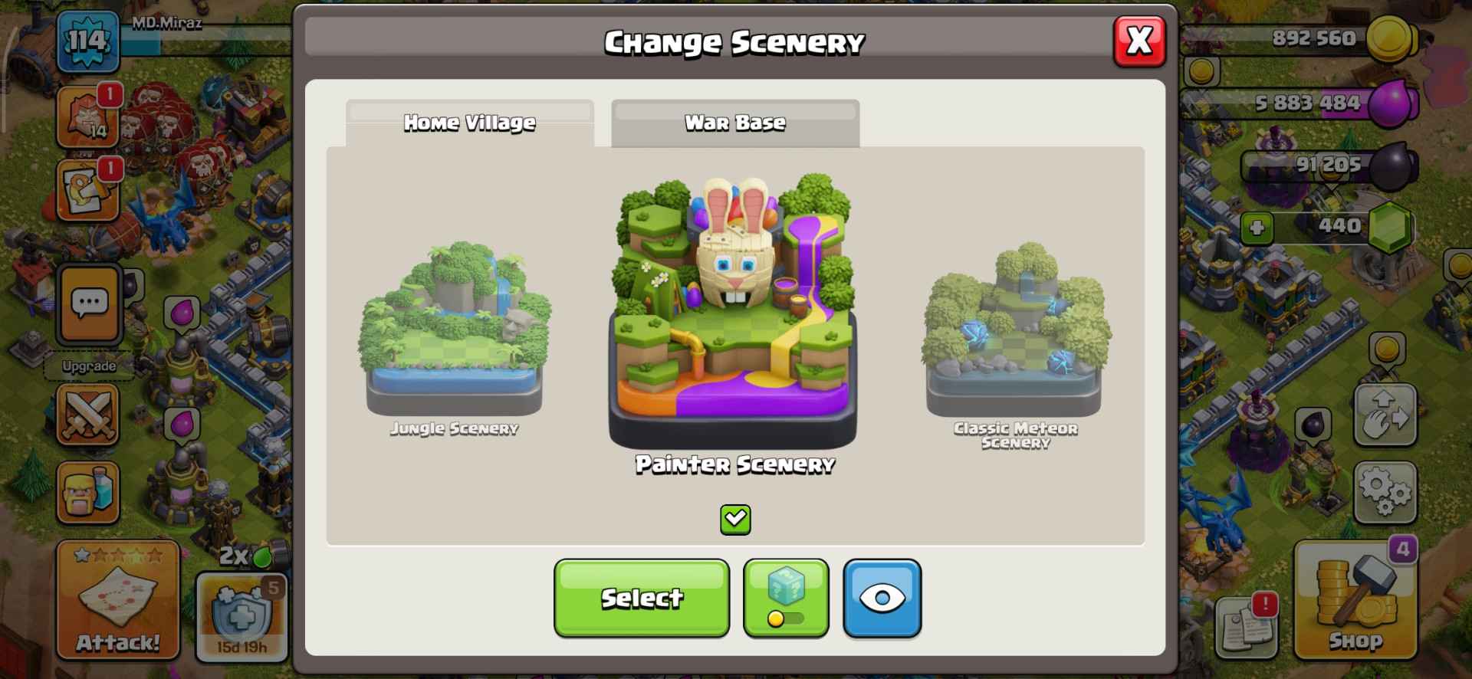Image resolution: width=1472 pixels, height=679 pixels.
Task: Switch to the War Base tab
Action: coord(735,123)
